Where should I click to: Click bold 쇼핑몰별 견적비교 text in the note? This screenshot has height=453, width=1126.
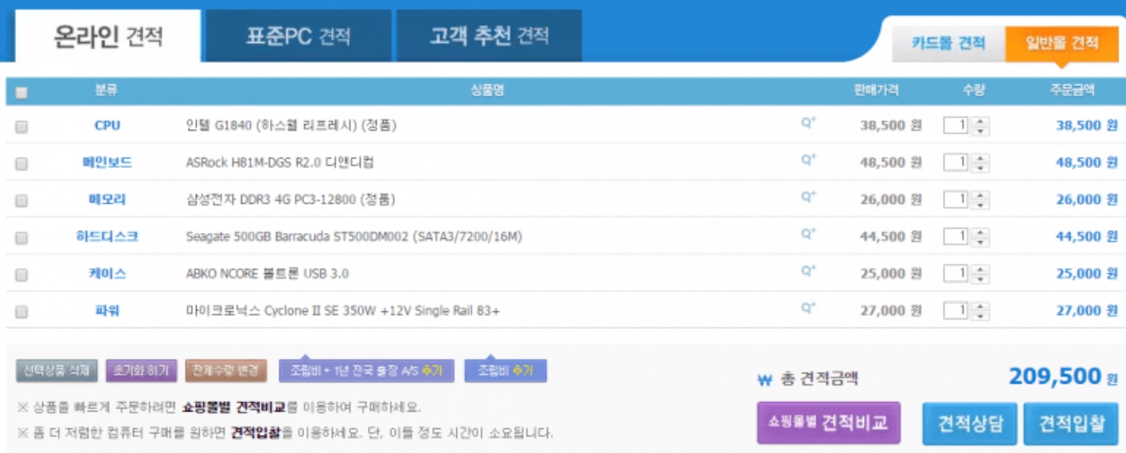pyautogui.click(x=233, y=408)
